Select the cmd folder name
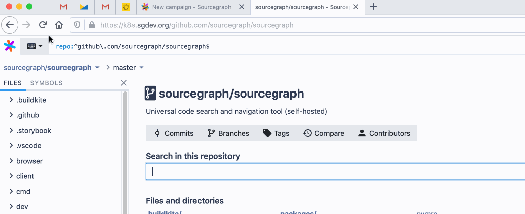The image size is (525, 214). [23, 192]
